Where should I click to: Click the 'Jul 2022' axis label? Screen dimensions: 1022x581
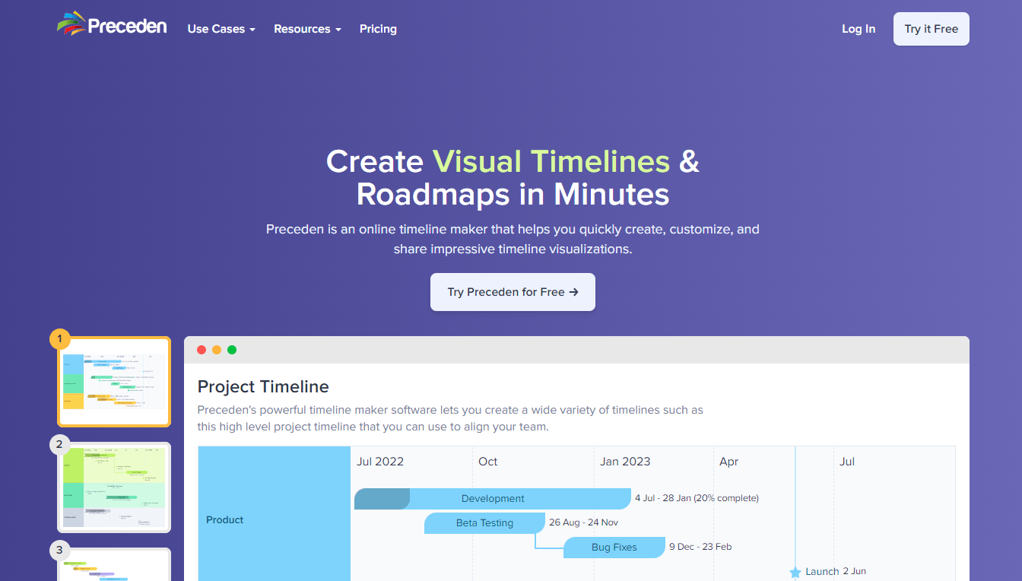coord(380,462)
